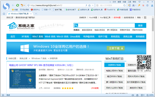Go back with the back arrow
Screen dimensions: 155x97
(13, 5)
